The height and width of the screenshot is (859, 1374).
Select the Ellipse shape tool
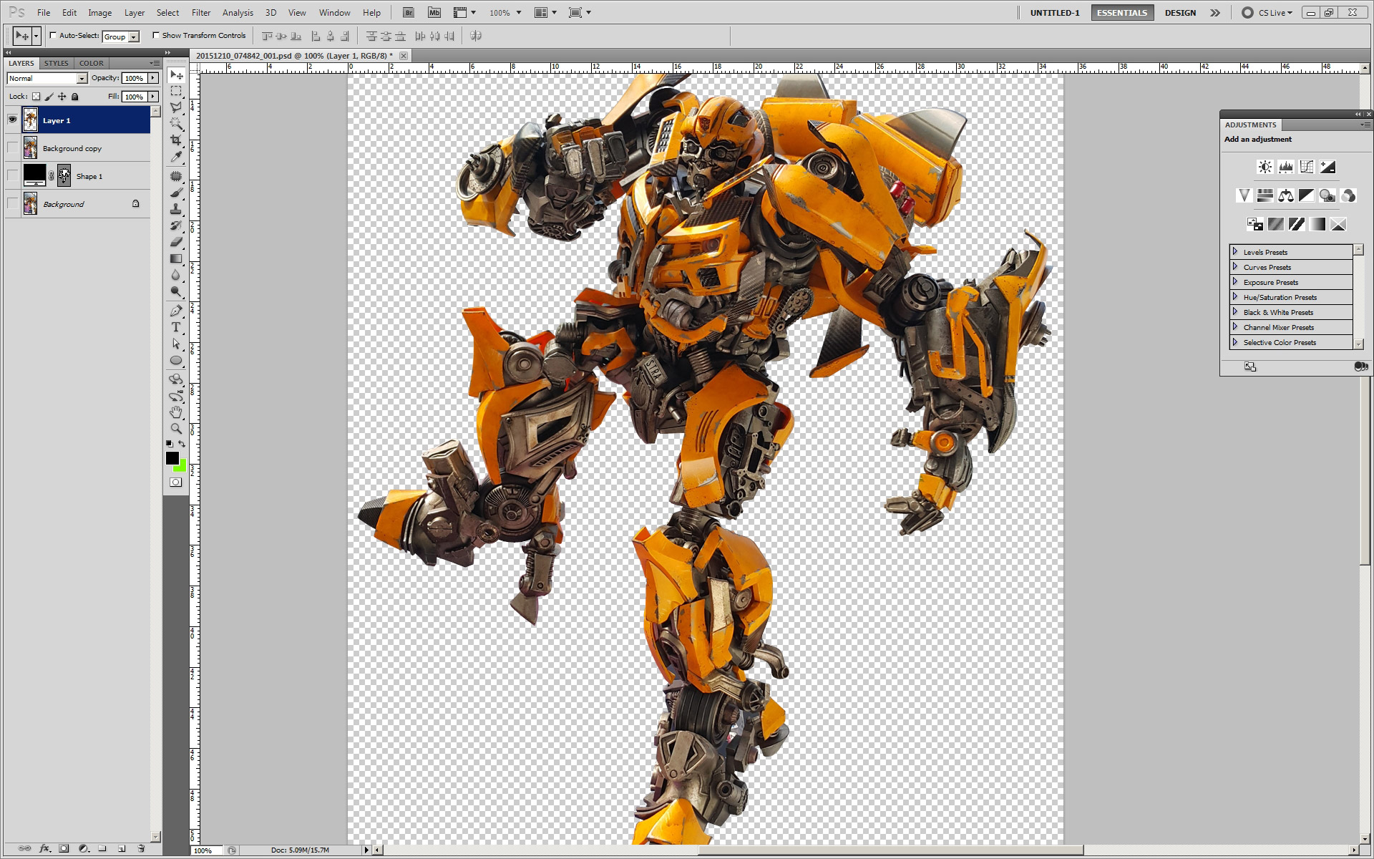click(176, 360)
